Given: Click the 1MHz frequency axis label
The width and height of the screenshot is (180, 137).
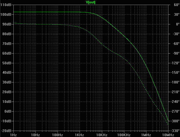Looking at the screenshot, I should coord(146,135).
